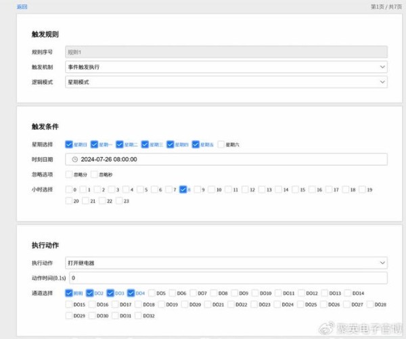Screen dimensions: 406x339
Task: Check the DO15 channel checkbox
Action: tap(69, 304)
